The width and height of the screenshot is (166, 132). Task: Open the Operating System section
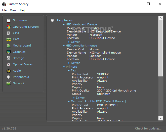click(x=26, y=27)
